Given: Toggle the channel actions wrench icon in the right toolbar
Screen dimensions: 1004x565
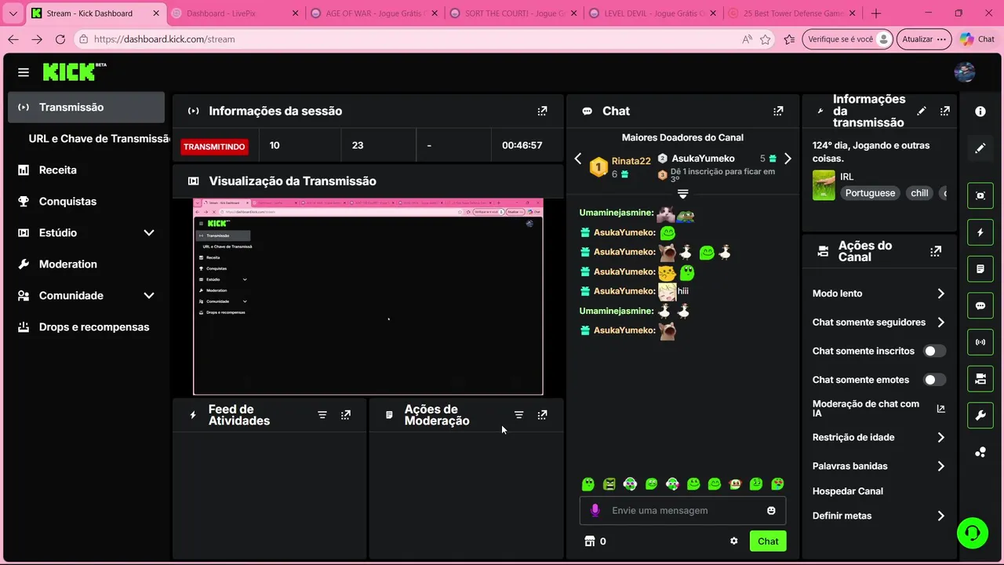Looking at the screenshot, I should tap(980, 416).
